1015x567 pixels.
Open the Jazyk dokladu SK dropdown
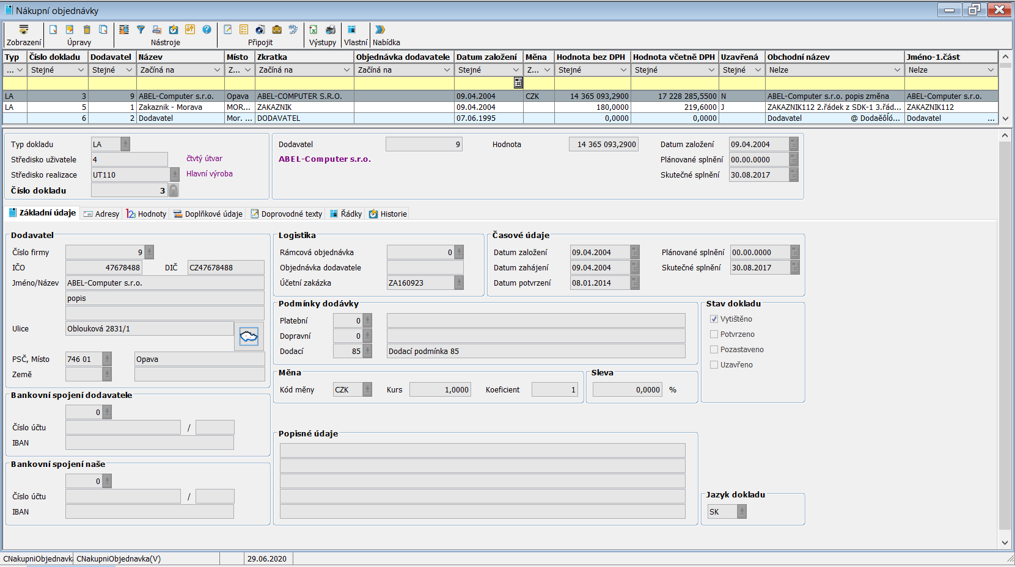pyautogui.click(x=742, y=512)
